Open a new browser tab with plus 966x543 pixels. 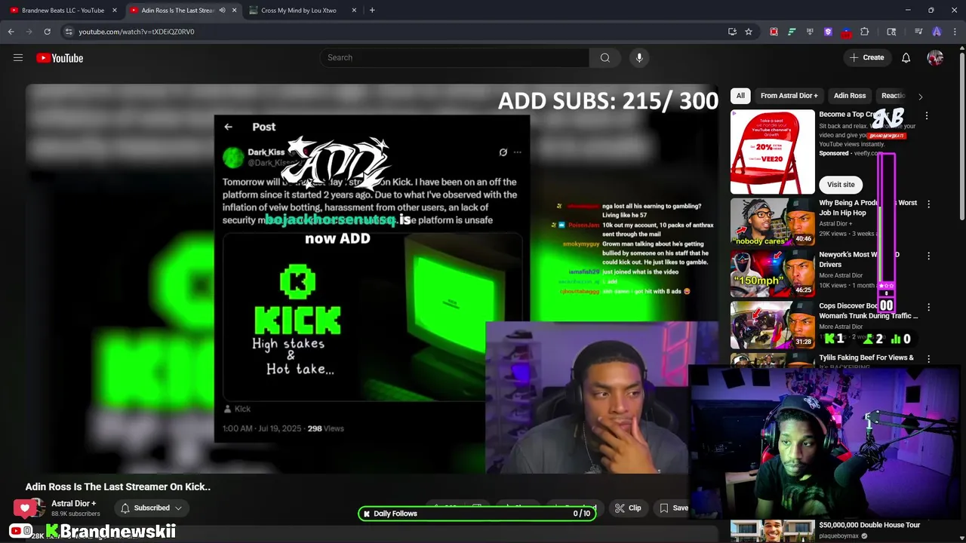(372, 10)
